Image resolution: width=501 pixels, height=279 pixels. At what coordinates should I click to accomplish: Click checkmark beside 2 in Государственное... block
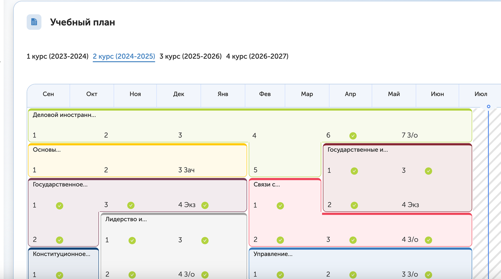pyautogui.click(x=60, y=240)
